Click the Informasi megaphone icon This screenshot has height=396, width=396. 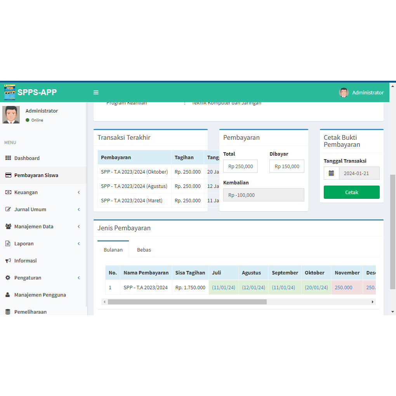click(8, 261)
